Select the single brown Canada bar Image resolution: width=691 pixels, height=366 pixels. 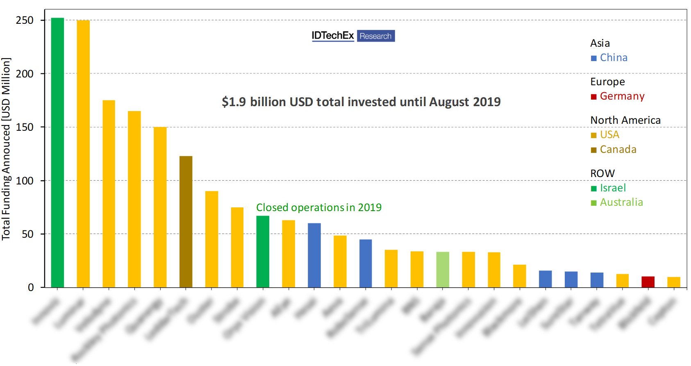tap(186, 221)
